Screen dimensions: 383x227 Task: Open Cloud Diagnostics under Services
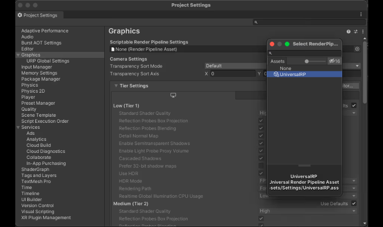tap(46, 151)
